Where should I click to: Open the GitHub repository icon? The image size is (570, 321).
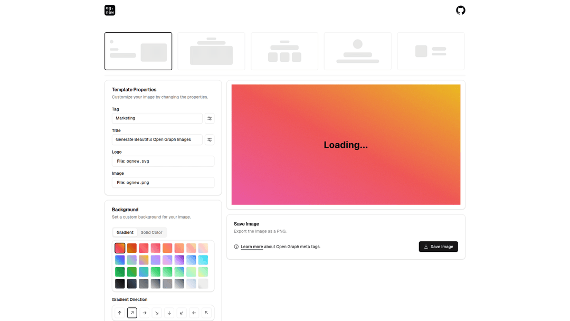pos(460,10)
